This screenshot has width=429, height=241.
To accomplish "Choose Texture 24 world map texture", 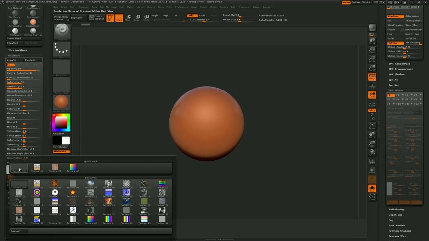I will click(126, 202).
